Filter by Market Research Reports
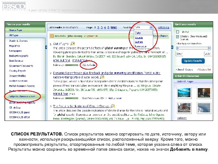 pos(22,86)
